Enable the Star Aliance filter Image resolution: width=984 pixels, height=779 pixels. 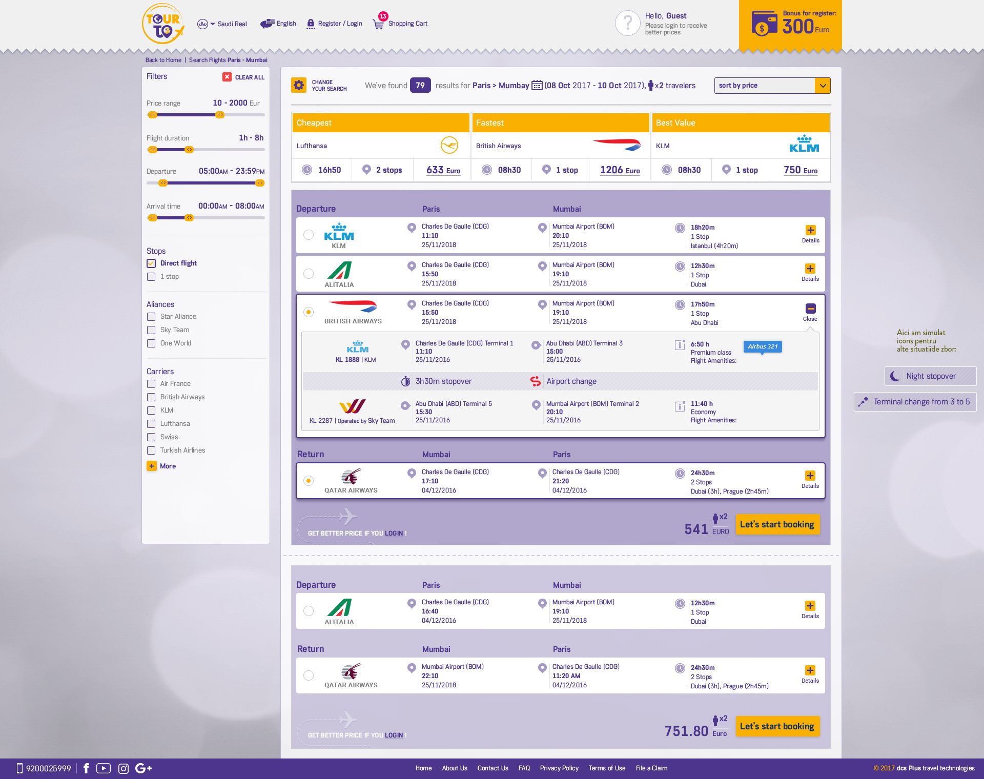click(151, 317)
